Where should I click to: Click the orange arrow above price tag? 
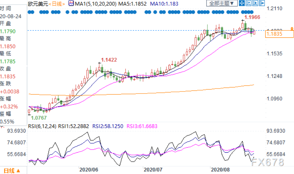292,29
